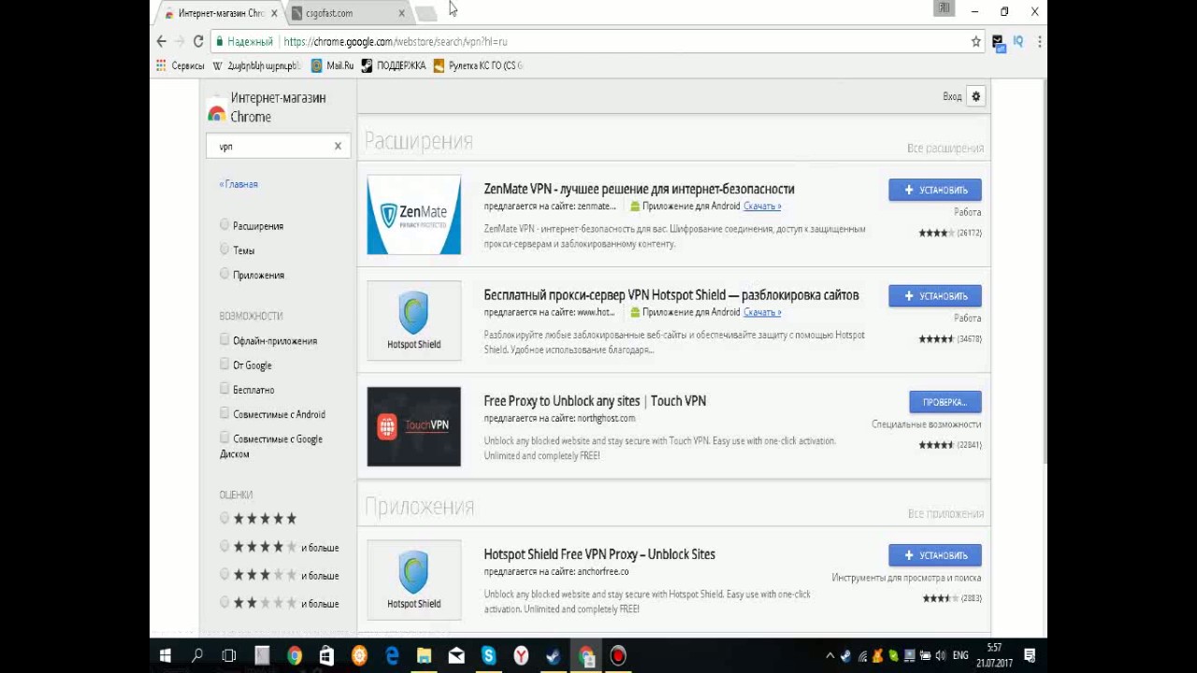This screenshot has height=673, width=1197.
Task: Install the Hotspot Shield Free VPN app
Action: 935,555
